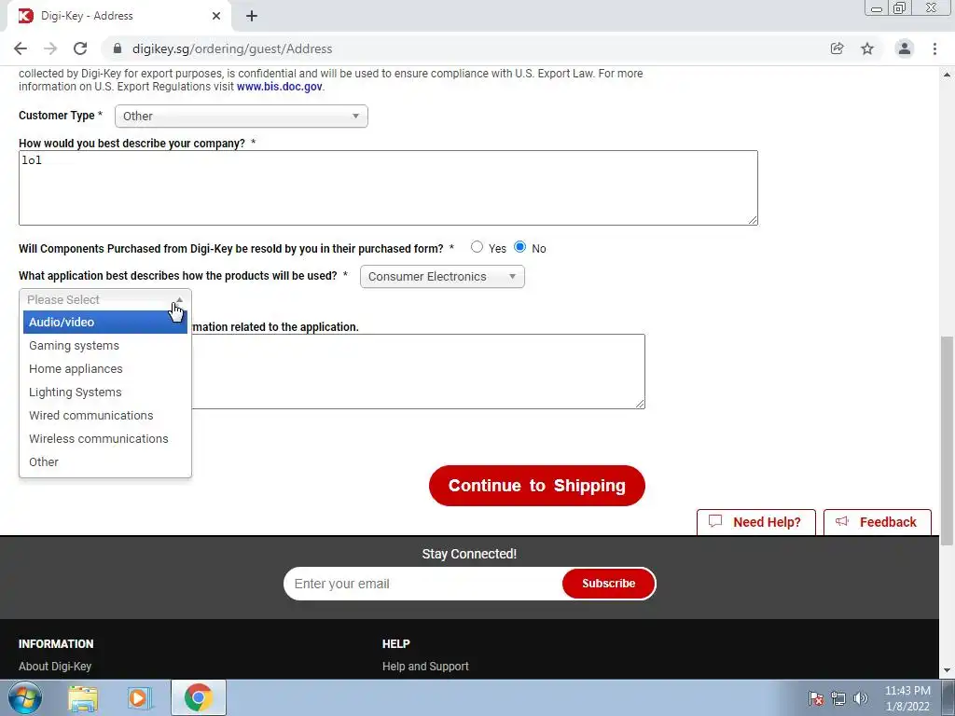Screen dimensions: 955x716
Task: Open the www.bis.doc.gov link
Action: (x=280, y=87)
